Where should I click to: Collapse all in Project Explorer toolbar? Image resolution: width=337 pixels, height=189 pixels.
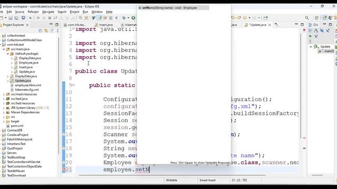[x=41, y=31]
